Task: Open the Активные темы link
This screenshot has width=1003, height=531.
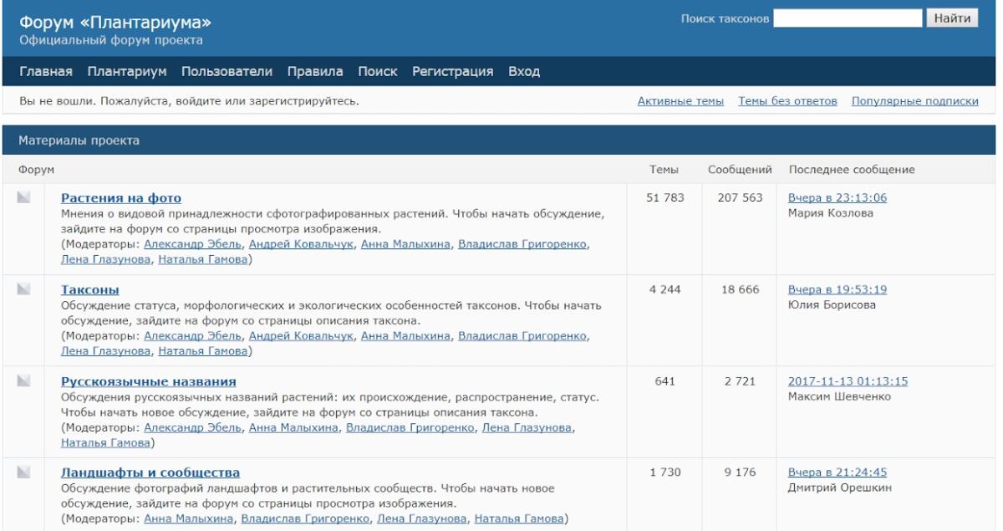Action: coord(680,101)
